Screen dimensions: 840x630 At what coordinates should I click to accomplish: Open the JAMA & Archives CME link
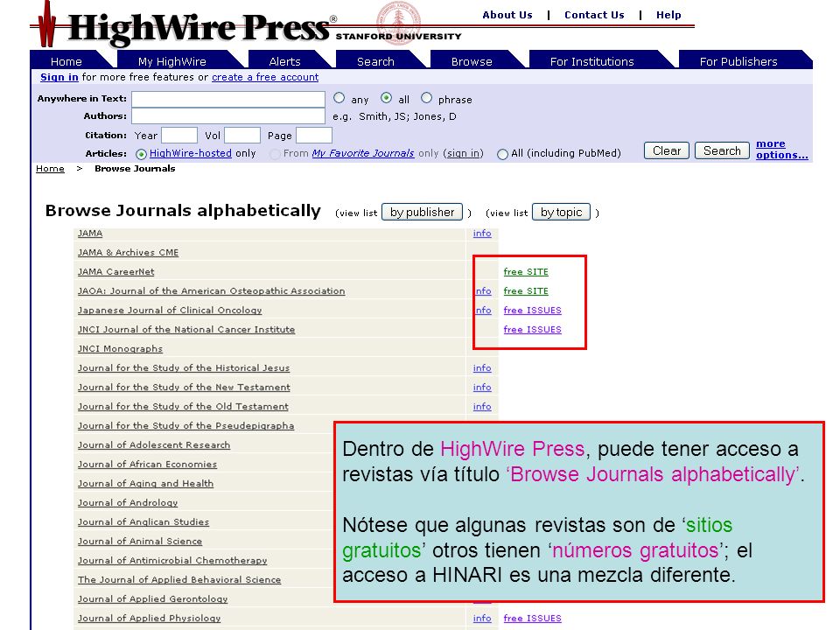pos(128,252)
